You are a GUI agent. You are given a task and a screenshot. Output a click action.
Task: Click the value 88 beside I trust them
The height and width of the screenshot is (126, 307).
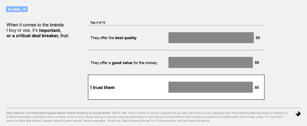257,87
